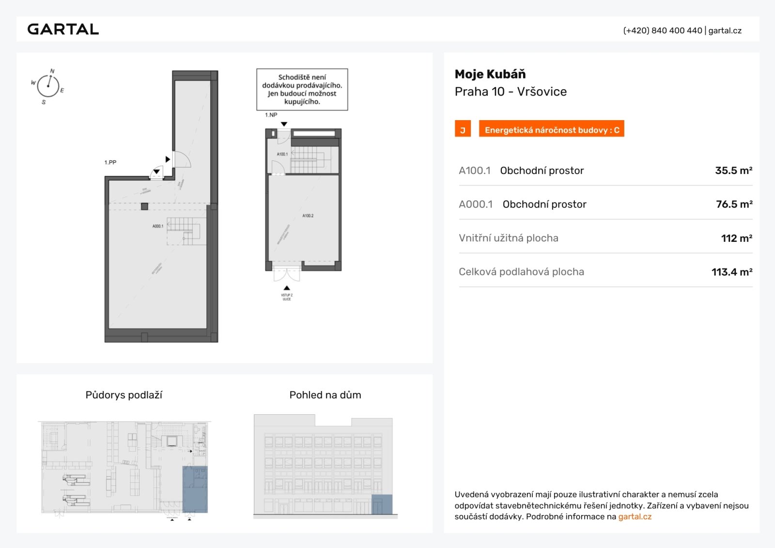Click the right-pointing door arrow in 1.PP
Image resolution: width=775 pixels, height=548 pixels.
(x=168, y=159)
